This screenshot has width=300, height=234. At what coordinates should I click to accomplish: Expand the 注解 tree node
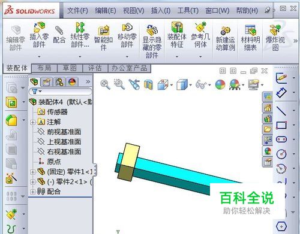click(x=32, y=122)
